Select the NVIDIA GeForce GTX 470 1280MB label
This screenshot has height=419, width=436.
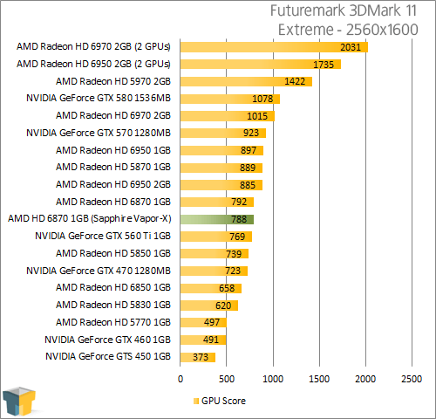point(99,271)
